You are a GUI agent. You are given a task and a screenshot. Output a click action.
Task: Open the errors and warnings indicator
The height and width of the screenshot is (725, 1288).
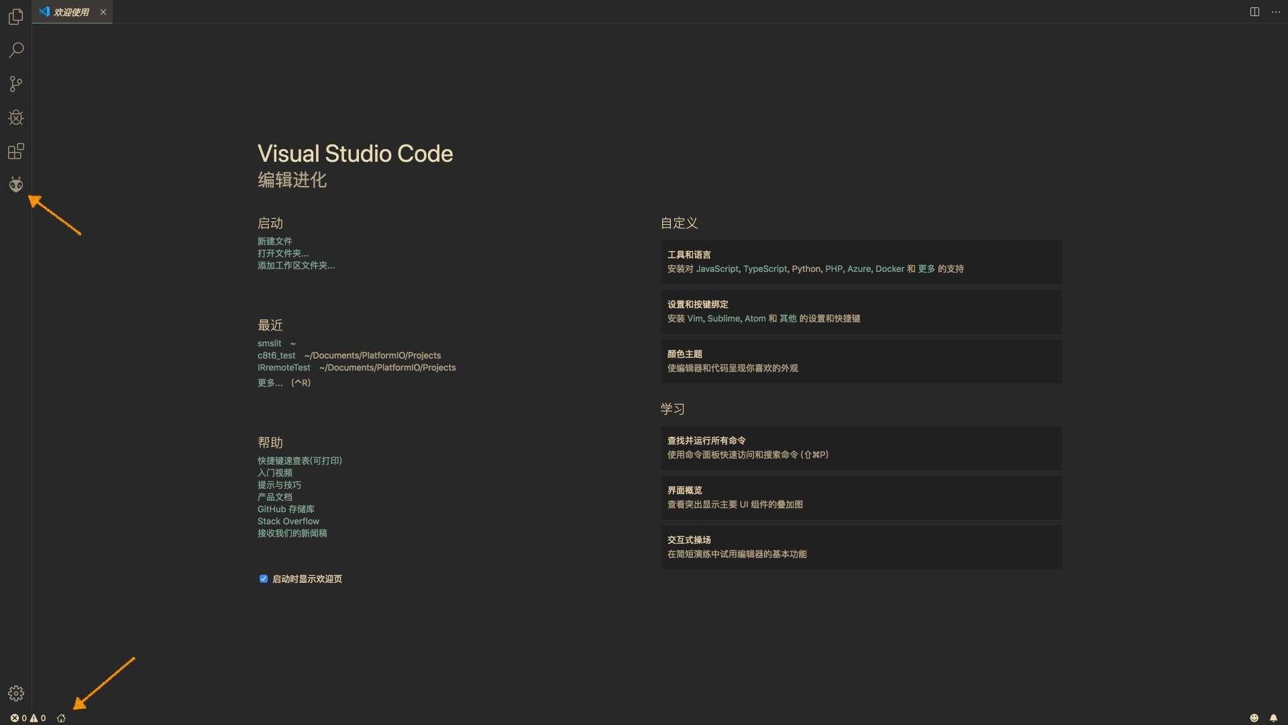[x=26, y=718]
